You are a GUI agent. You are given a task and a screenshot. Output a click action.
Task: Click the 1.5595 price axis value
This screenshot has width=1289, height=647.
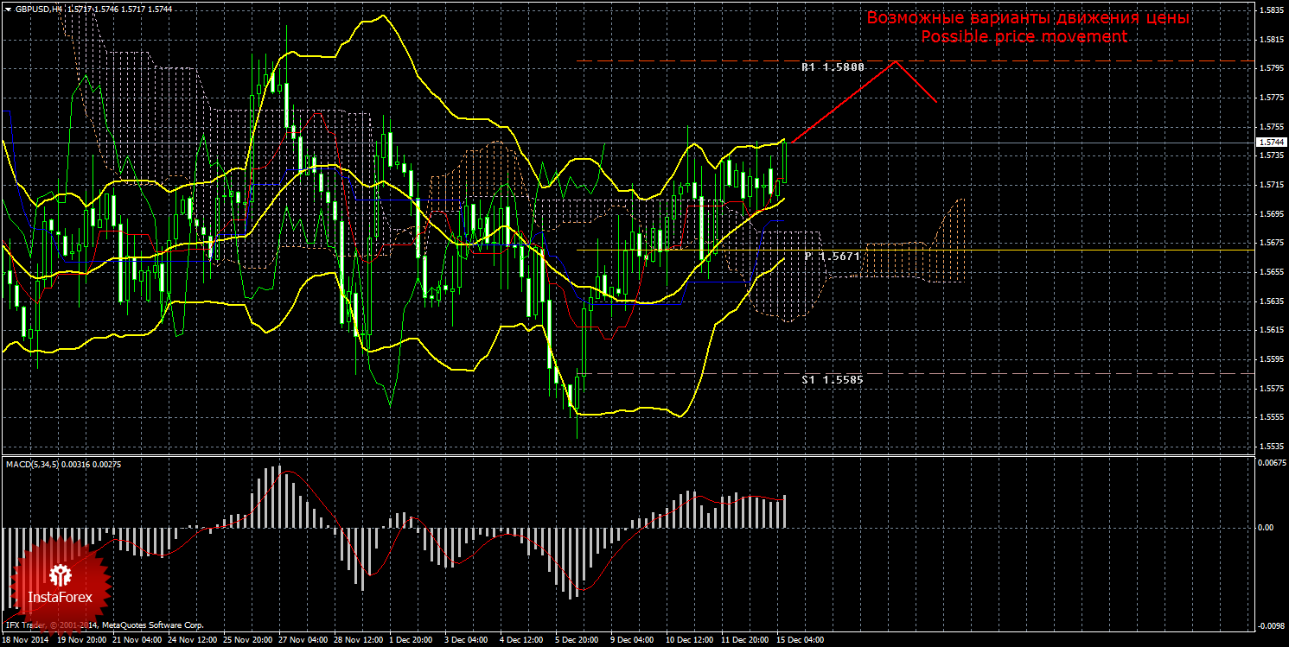click(x=1272, y=359)
